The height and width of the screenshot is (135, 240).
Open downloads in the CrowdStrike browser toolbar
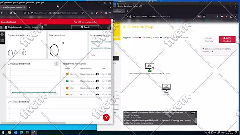(92, 13)
